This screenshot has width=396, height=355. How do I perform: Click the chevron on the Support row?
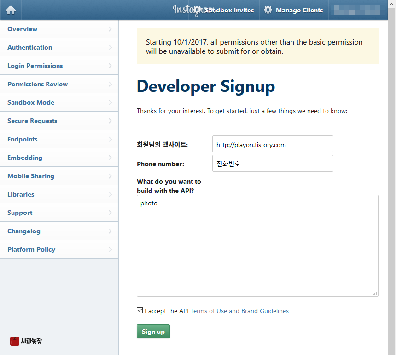(110, 213)
